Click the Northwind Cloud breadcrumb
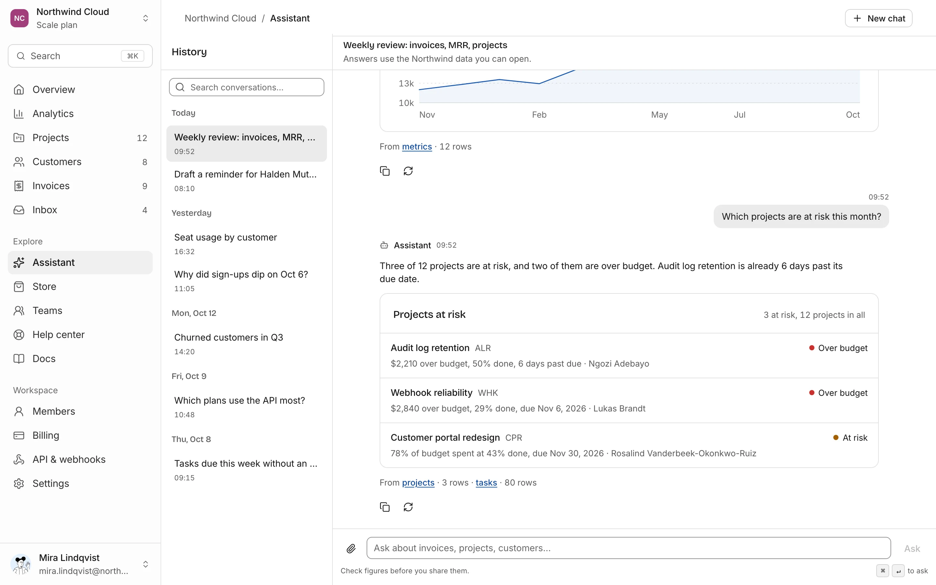The width and height of the screenshot is (936, 585). coord(220,18)
